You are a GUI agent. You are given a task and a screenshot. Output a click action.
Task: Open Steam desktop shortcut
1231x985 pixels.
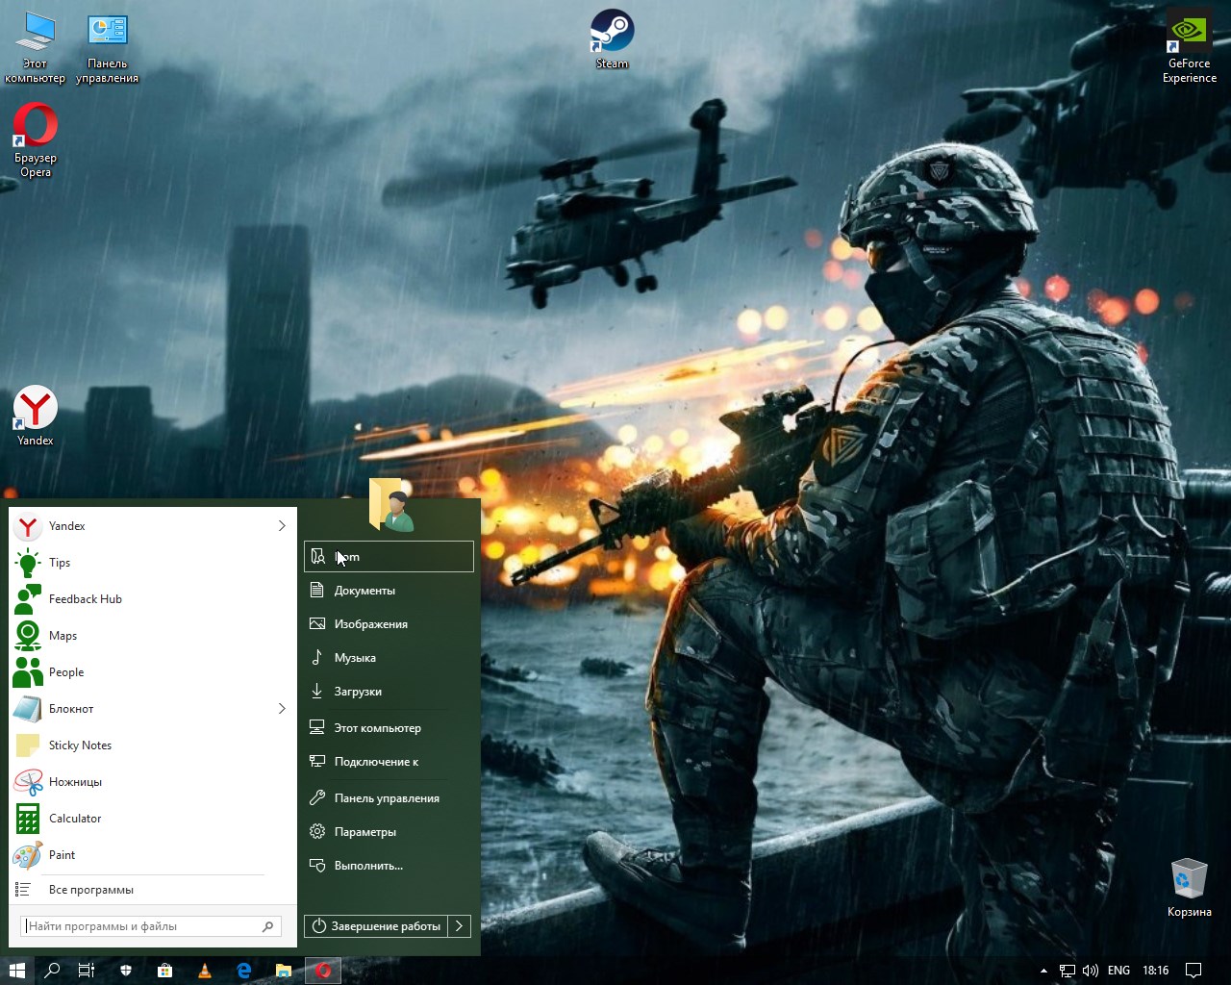pos(612,39)
